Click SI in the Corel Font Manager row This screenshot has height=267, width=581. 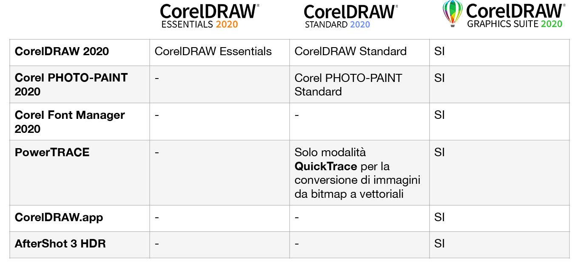tap(439, 115)
